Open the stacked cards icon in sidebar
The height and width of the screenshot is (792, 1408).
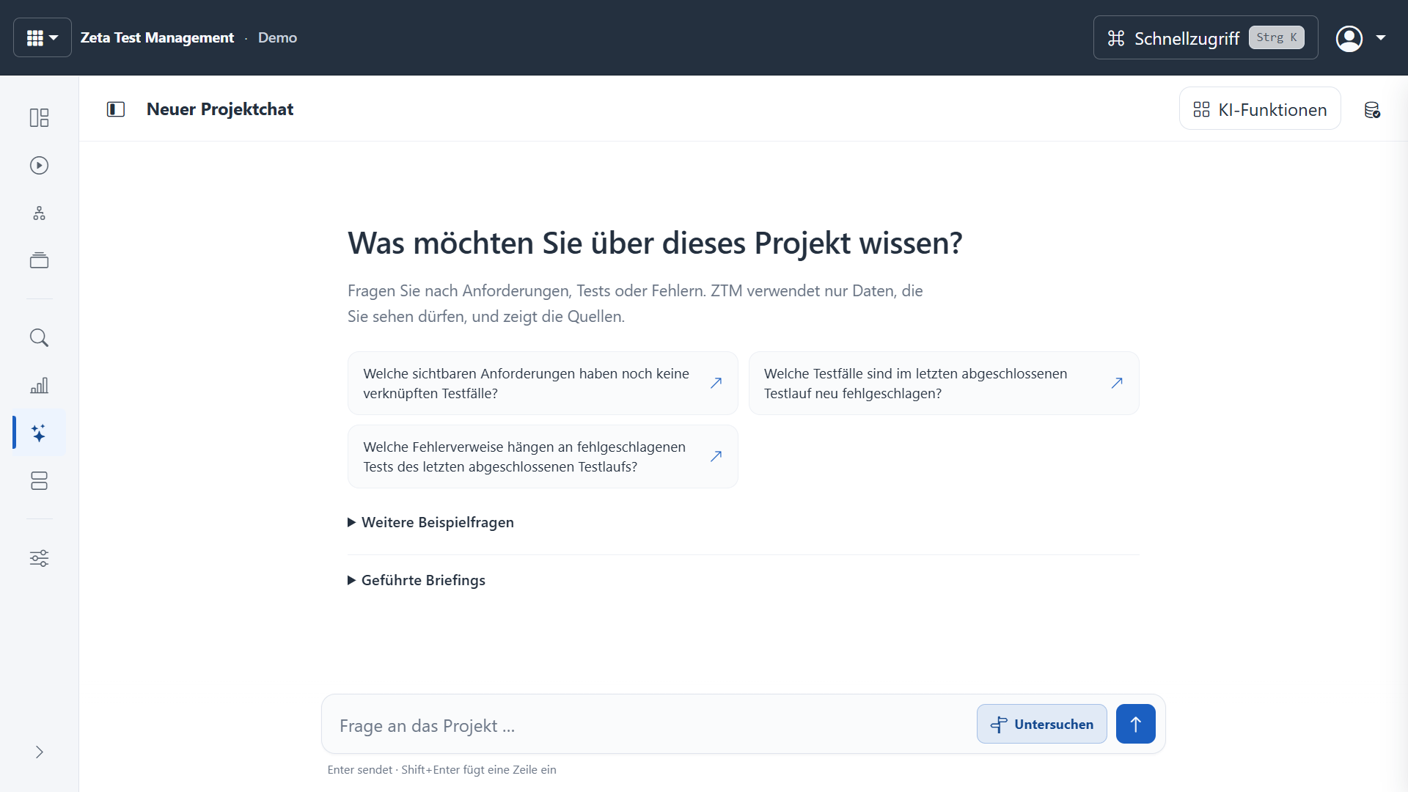point(40,260)
